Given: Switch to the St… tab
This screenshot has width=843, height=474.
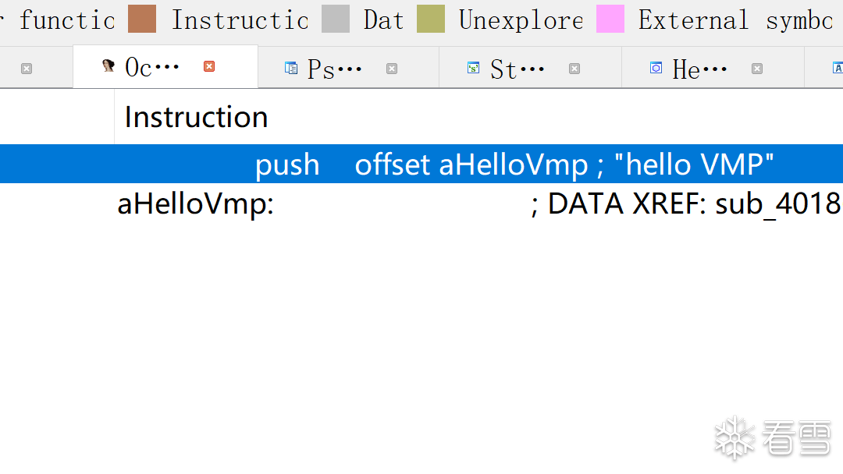Looking at the screenshot, I should pyautogui.click(x=518, y=69).
